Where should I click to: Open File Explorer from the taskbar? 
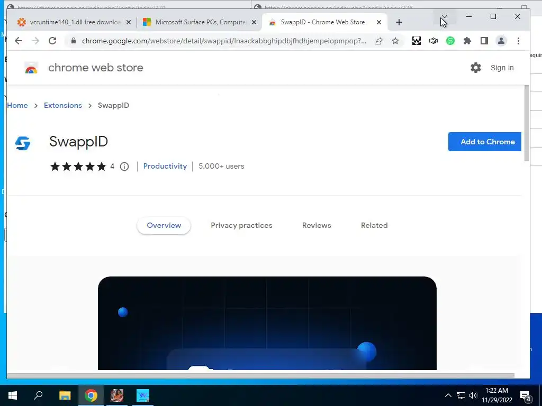[x=65, y=395]
